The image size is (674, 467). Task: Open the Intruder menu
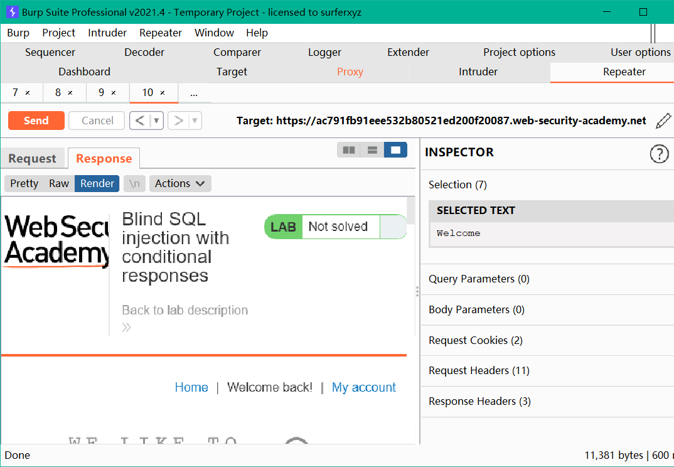pos(107,33)
